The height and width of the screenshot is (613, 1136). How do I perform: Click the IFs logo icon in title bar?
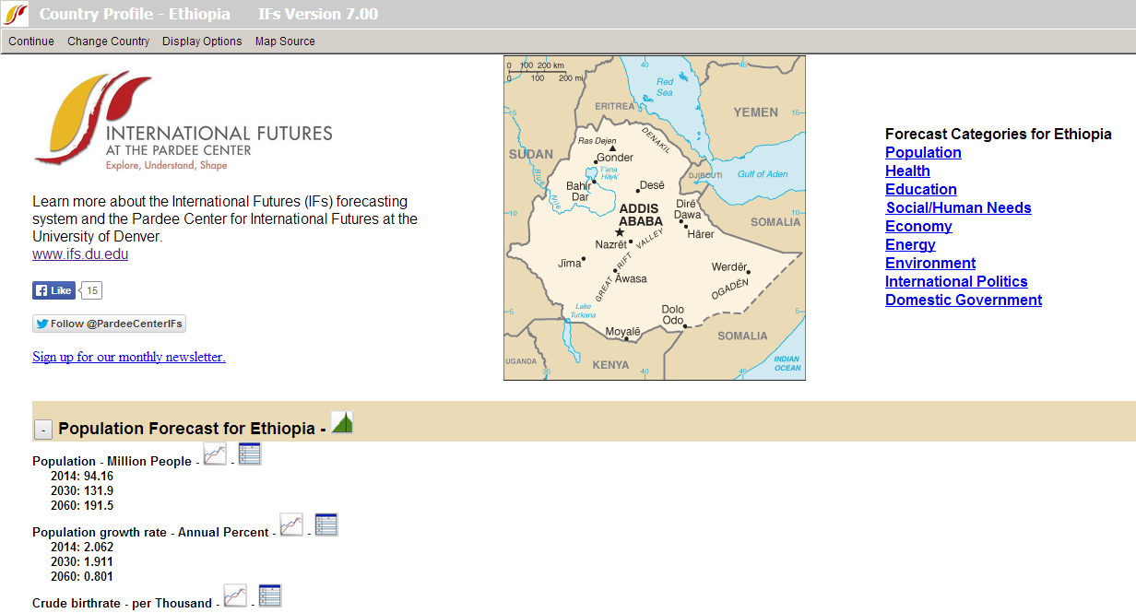(x=16, y=14)
